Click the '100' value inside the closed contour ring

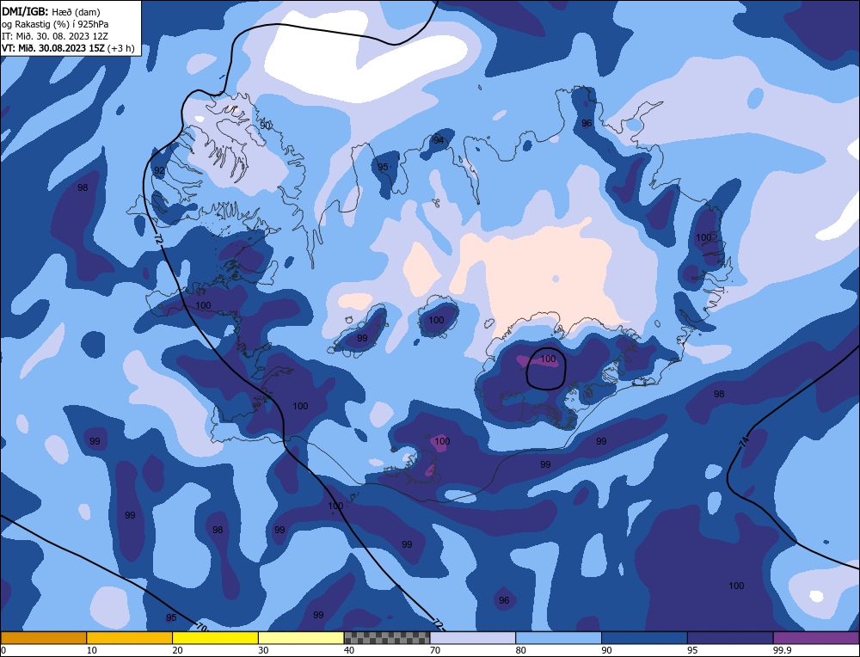click(548, 359)
